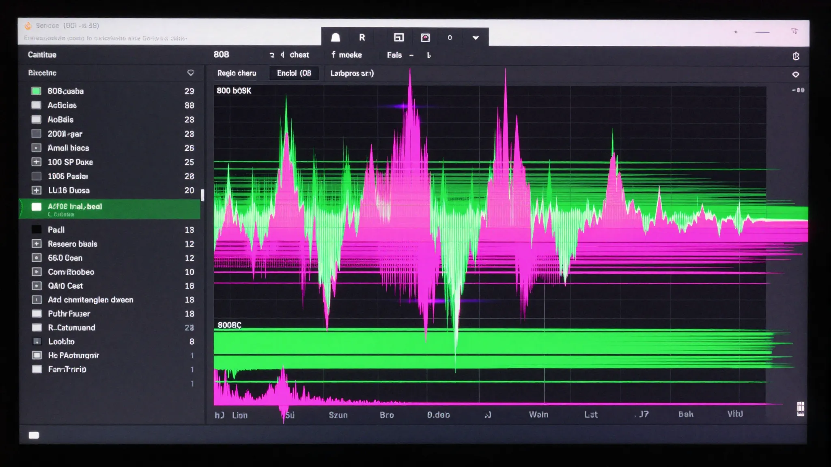This screenshot has width=831, height=467.
Task: Click the window layout icon in toolbar
Action: [399, 38]
